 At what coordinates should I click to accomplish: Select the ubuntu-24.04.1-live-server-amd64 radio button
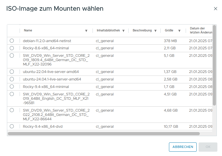tap(12, 79)
